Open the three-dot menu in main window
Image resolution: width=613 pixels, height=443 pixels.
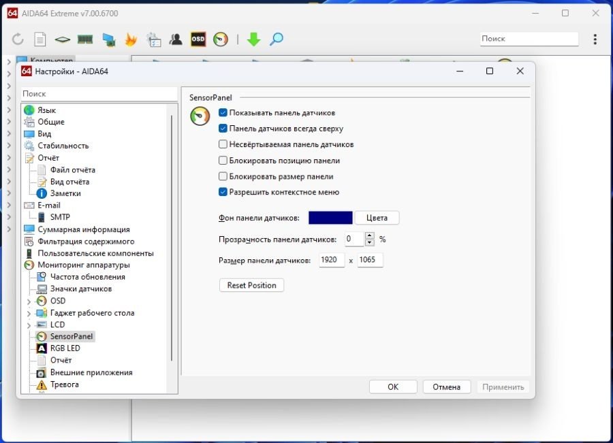595,39
